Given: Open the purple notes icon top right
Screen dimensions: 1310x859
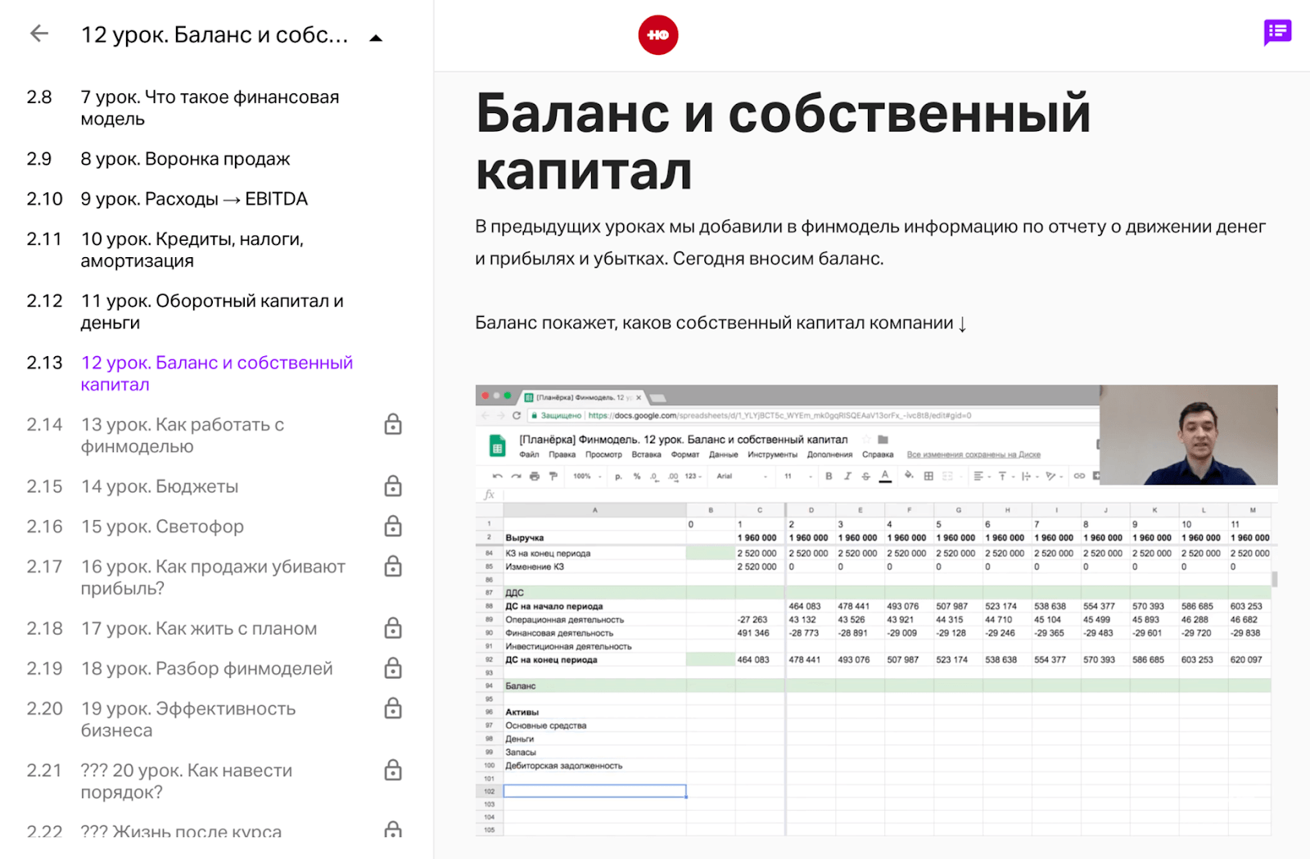Looking at the screenshot, I should pos(1276,33).
